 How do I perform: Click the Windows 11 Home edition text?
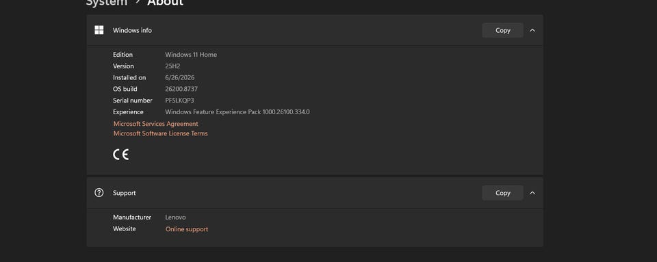[x=191, y=55]
